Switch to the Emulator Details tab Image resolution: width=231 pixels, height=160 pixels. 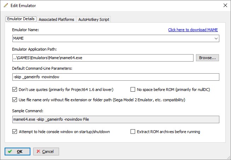21,19
